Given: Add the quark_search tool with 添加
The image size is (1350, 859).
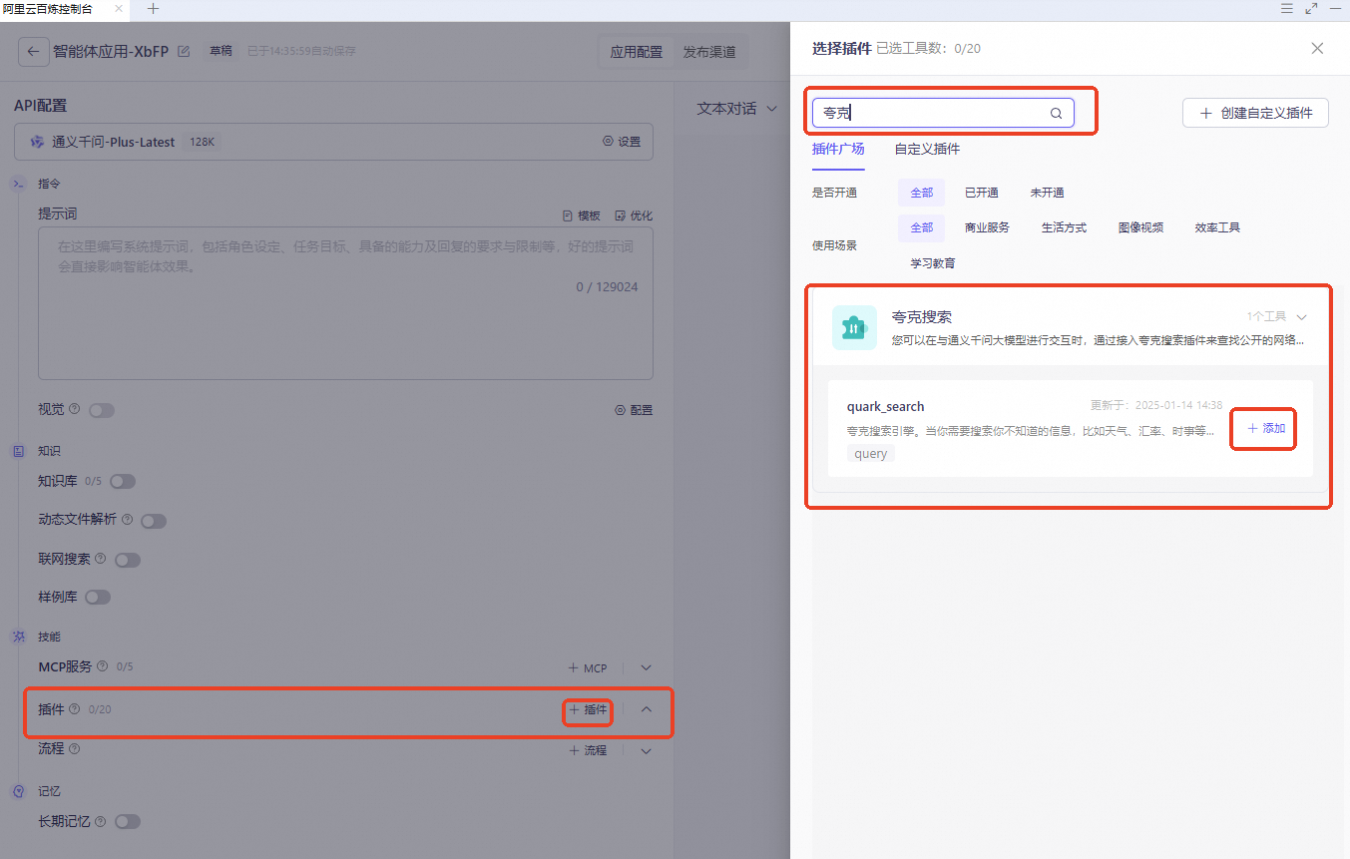Looking at the screenshot, I should 1266,428.
